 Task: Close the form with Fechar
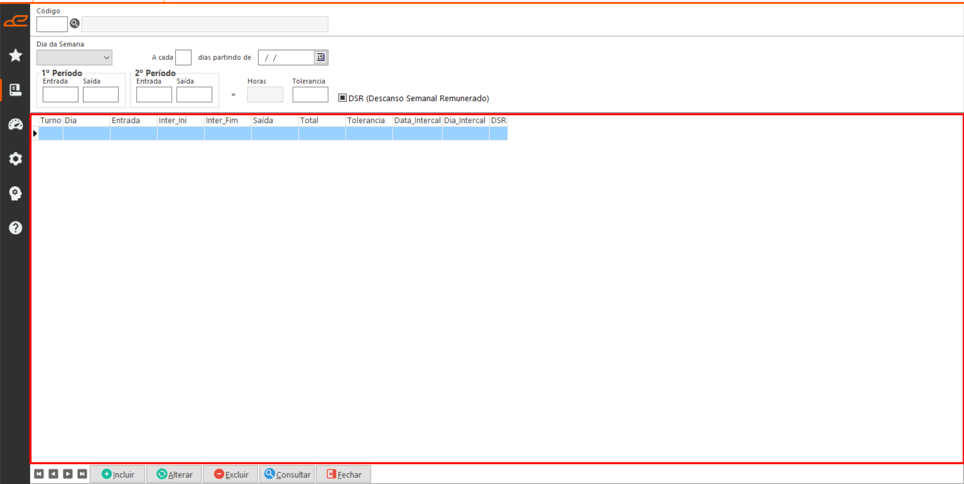pyautogui.click(x=344, y=474)
